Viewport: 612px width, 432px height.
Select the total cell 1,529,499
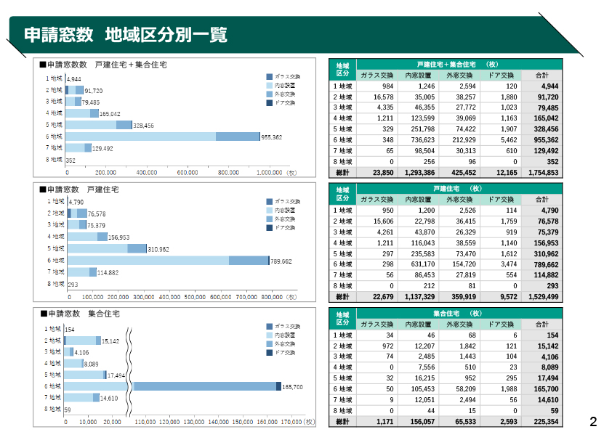pyautogui.click(x=542, y=297)
